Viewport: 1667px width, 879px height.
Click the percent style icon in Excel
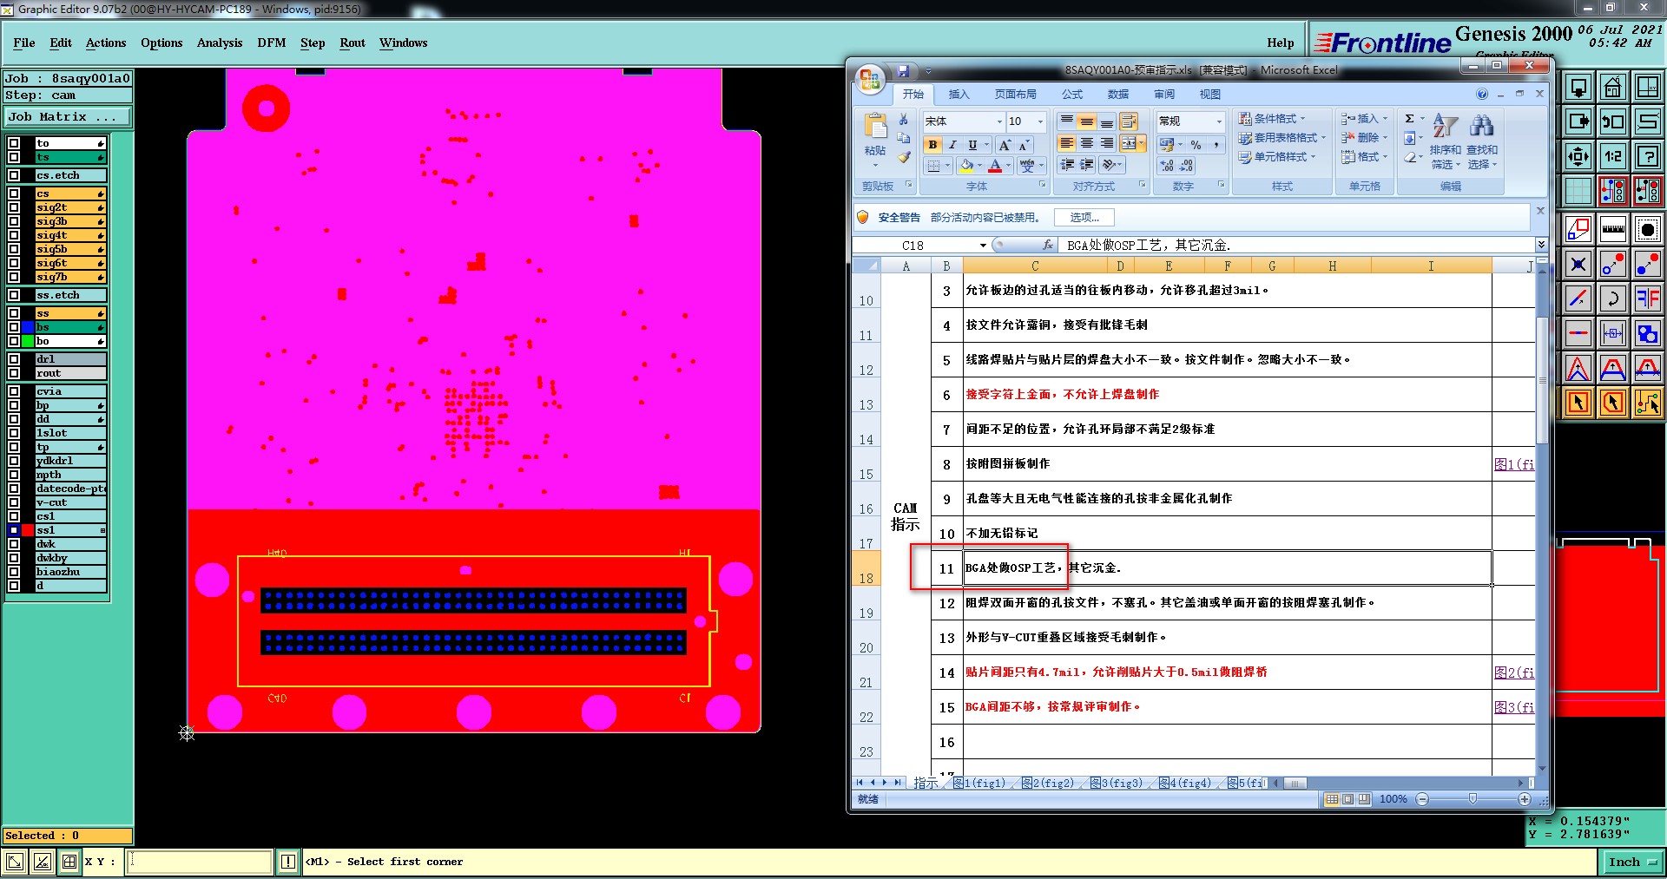point(1196,145)
